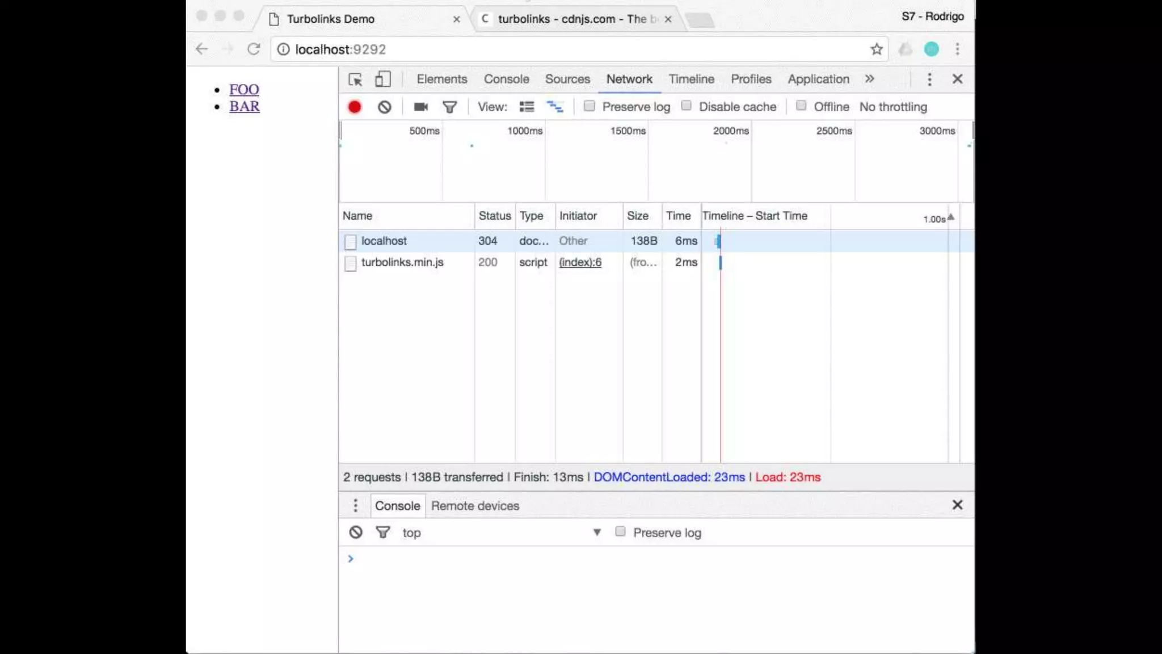This screenshot has width=1162, height=654.
Task: Open the (index):6 initiator link
Action: coord(580,262)
